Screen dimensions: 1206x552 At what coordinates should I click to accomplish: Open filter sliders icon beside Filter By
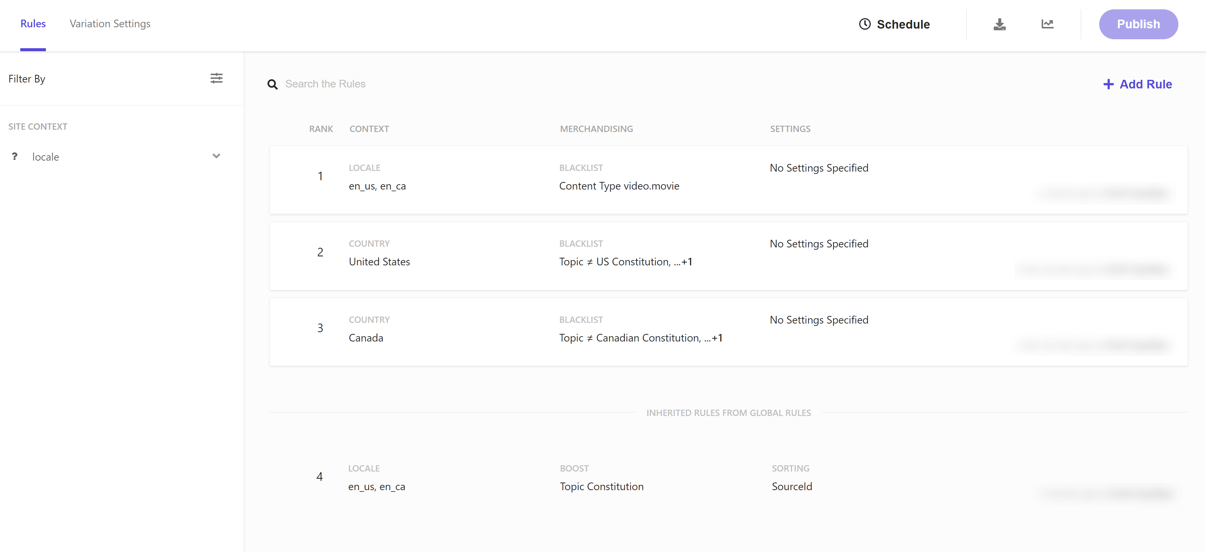[x=216, y=78]
